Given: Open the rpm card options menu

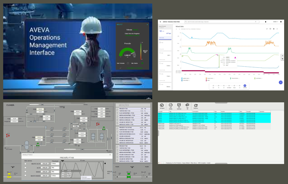Looking at the screenshot, I should pyautogui.click(x=171, y=55).
